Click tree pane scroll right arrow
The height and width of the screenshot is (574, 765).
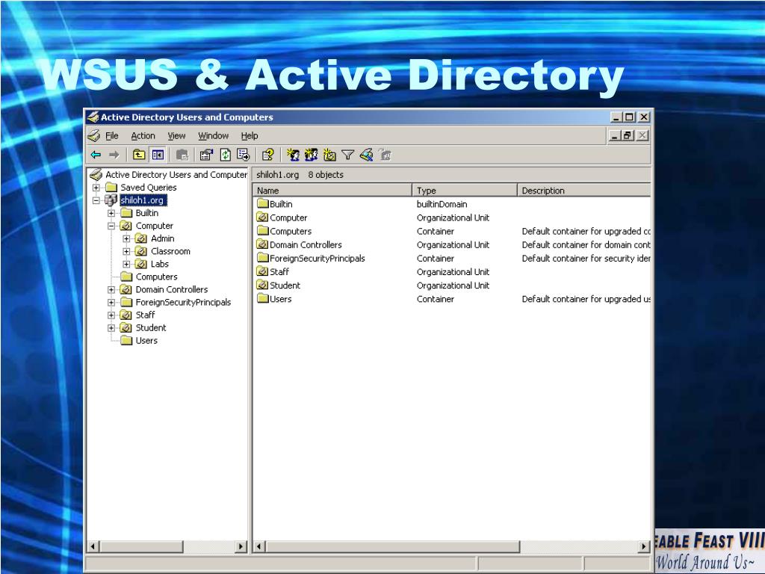click(241, 546)
